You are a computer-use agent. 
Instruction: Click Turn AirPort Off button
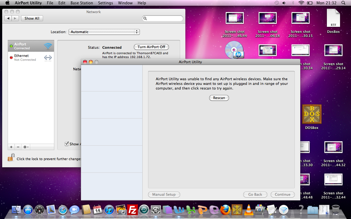[x=151, y=47]
